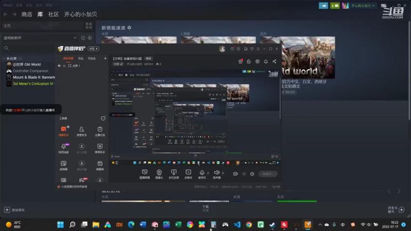This screenshot has width=411, height=231.
Task: Open 主播任务 tool in the toolbox
Action: point(100,131)
